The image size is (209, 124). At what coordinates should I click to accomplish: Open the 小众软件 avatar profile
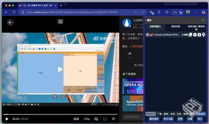127,23
